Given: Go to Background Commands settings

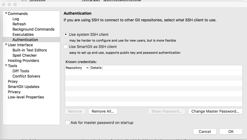Looking at the screenshot, I should tap(33, 29).
